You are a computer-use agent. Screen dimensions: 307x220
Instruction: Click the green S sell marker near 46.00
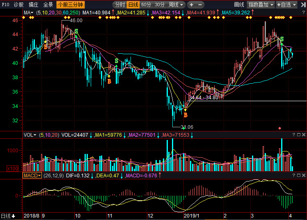[x=76, y=32]
